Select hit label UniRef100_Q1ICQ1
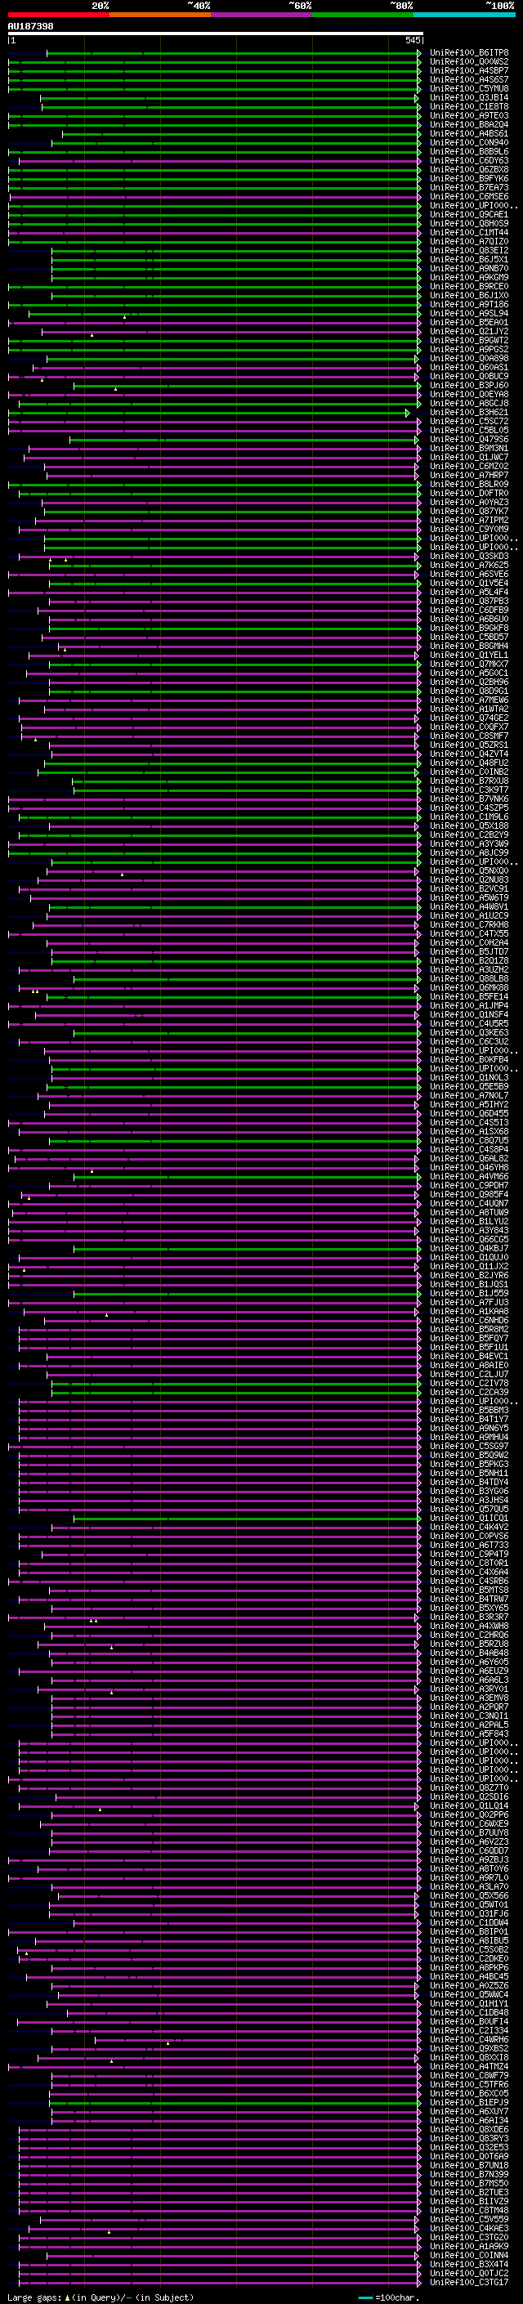This screenshot has width=523, height=2304. (468, 1517)
